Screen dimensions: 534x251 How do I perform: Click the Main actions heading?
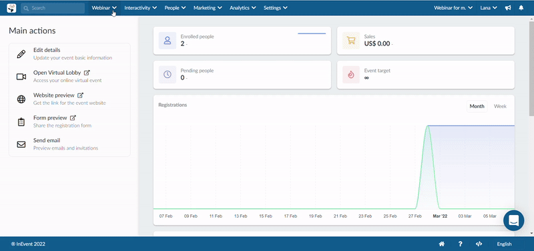pyautogui.click(x=32, y=31)
